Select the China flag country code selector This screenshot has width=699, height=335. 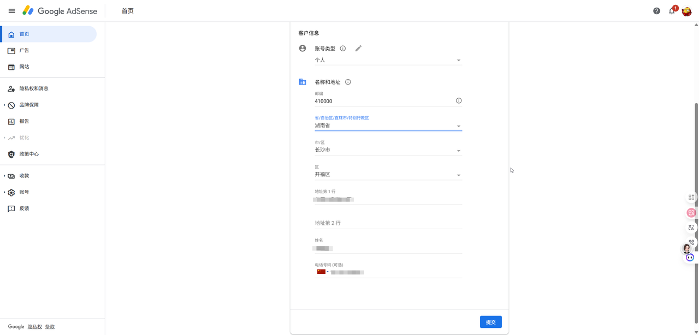(322, 272)
